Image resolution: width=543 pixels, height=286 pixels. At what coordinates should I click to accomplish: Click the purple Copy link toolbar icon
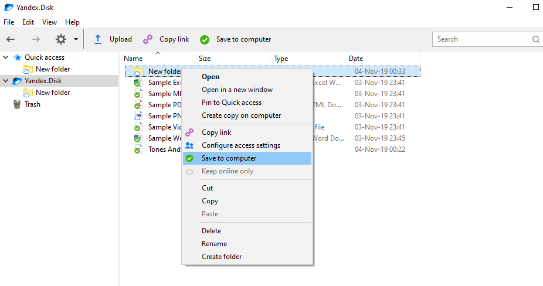148,39
